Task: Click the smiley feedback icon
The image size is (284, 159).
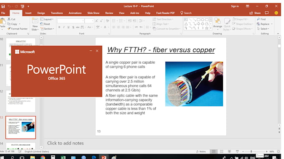Action: pyautogui.click(x=276, y=13)
